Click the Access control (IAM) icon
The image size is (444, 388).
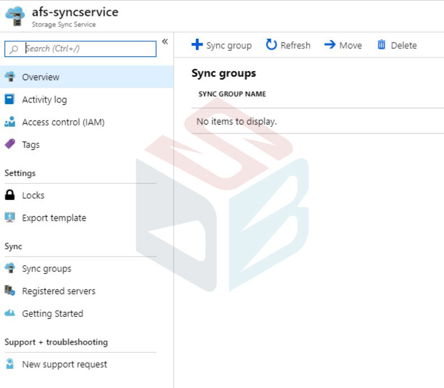(x=10, y=122)
